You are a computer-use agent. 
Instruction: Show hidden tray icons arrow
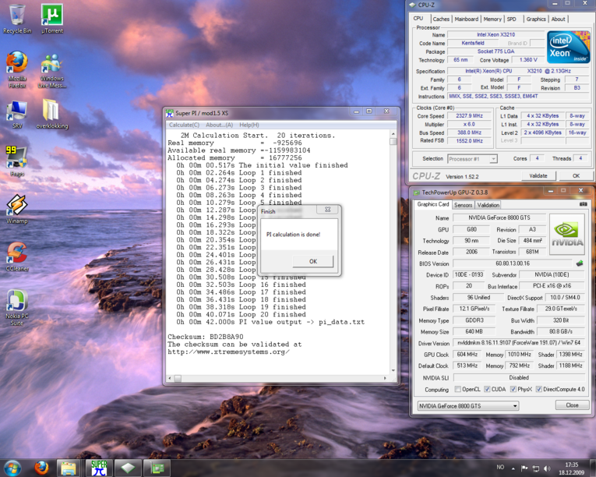(x=513, y=468)
